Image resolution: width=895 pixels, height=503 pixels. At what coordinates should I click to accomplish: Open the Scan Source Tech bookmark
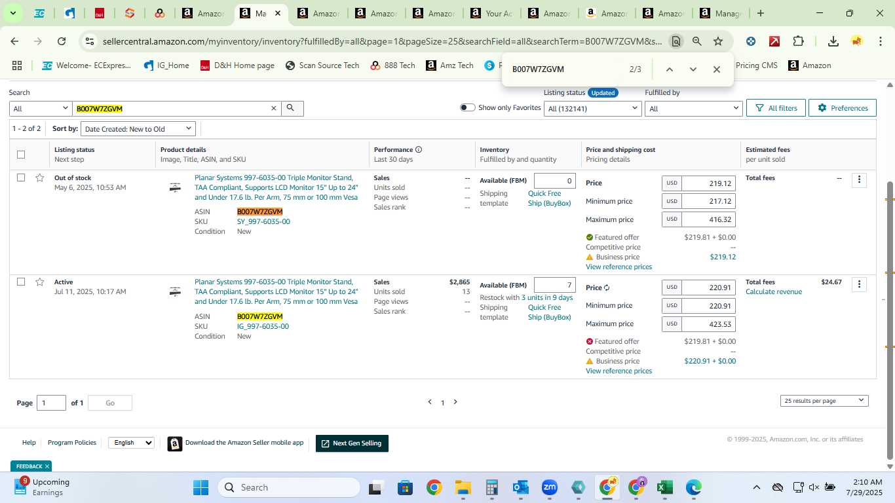322,65
